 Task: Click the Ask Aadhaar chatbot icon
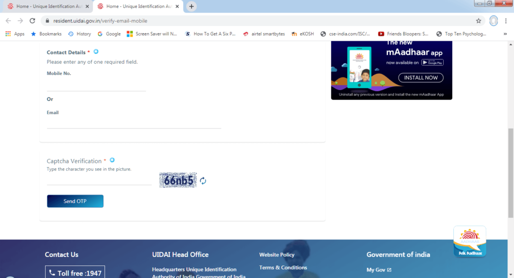point(469,242)
